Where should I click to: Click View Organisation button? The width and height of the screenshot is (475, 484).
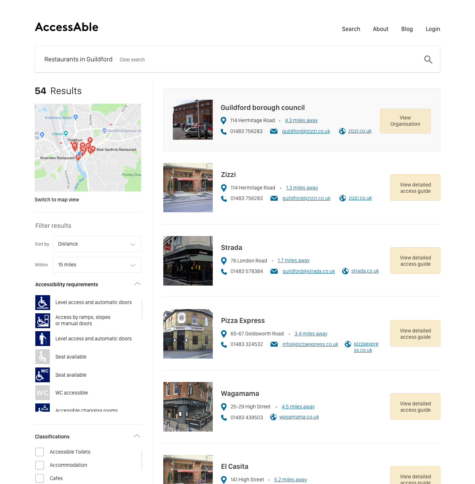point(405,121)
